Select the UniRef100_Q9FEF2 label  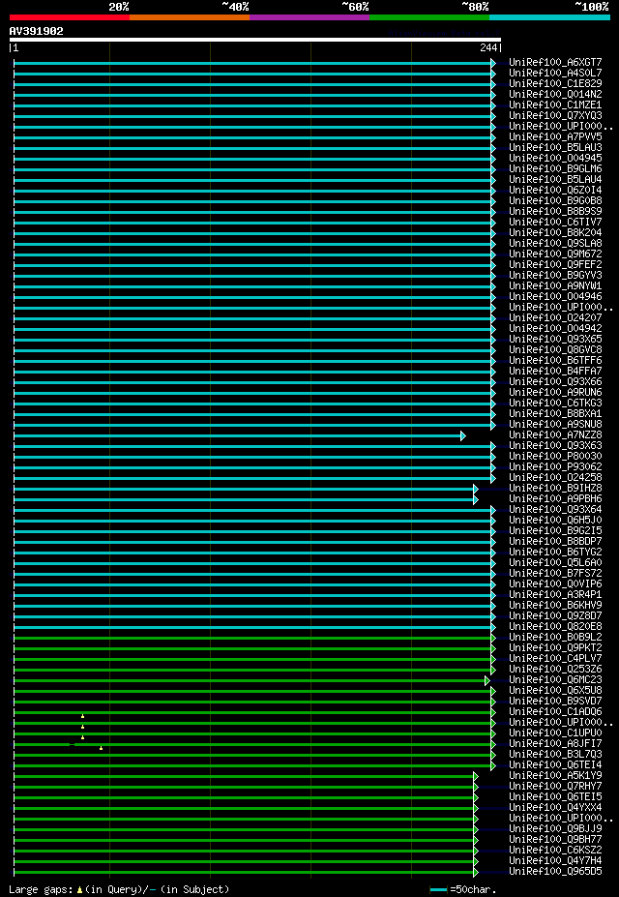(555, 265)
